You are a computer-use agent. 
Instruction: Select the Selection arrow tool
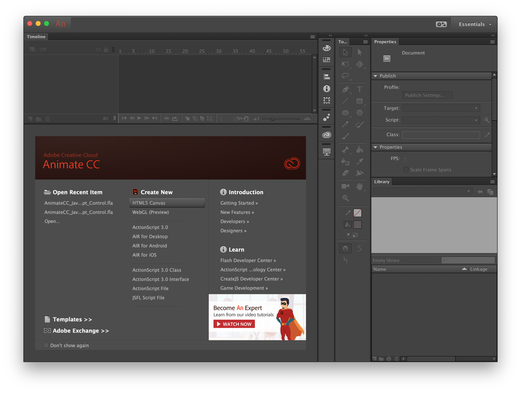pos(345,52)
